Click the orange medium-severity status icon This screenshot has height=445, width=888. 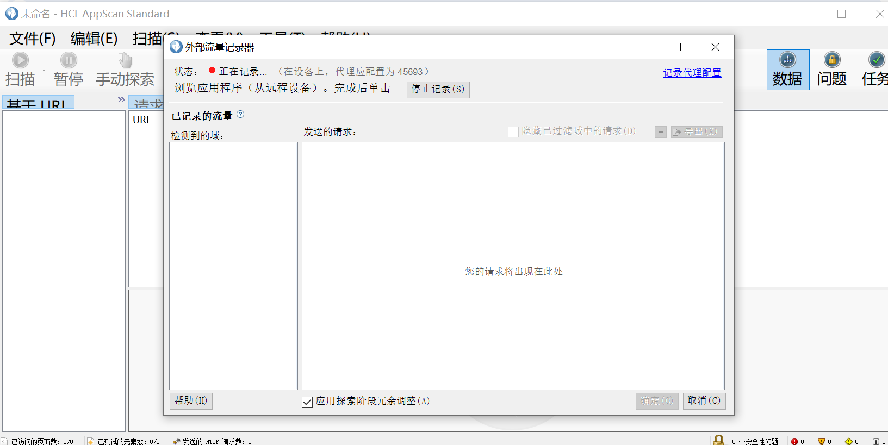(822, 442)
